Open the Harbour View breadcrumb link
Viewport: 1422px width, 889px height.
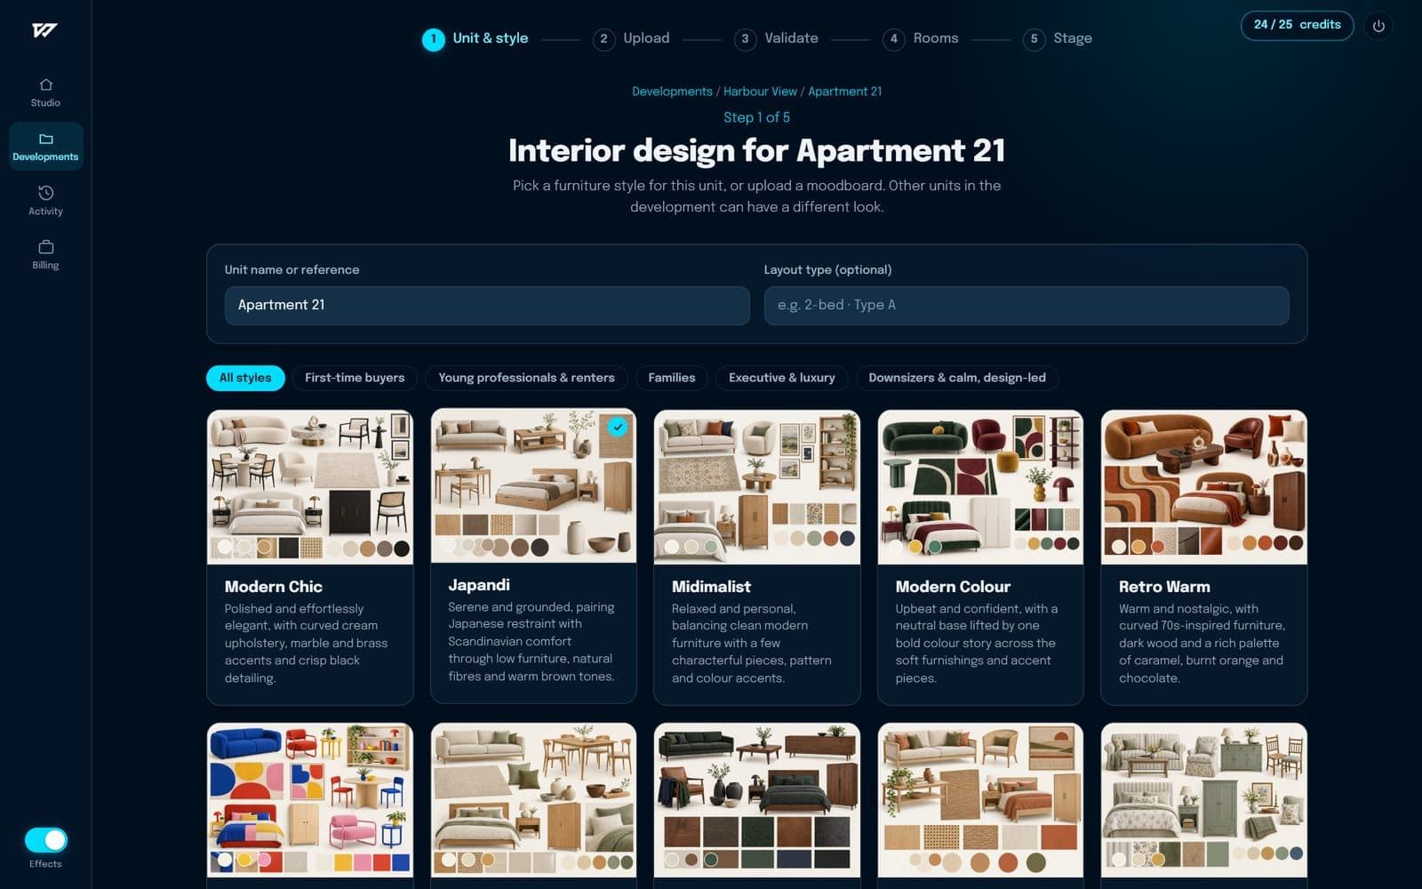point(760,92)
